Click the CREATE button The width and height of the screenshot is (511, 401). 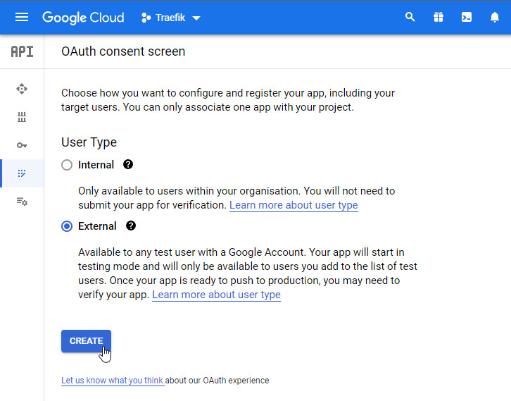(86, 340)
